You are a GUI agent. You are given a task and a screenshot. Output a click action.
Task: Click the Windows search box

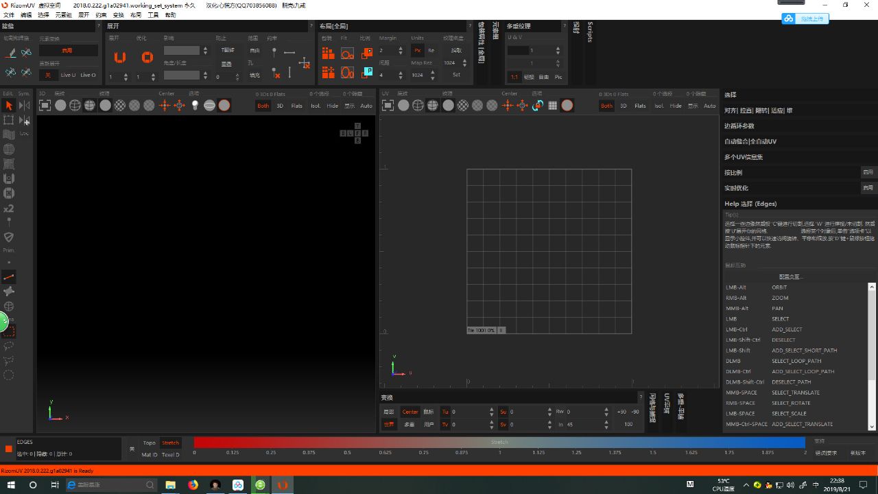pos(112,484)
